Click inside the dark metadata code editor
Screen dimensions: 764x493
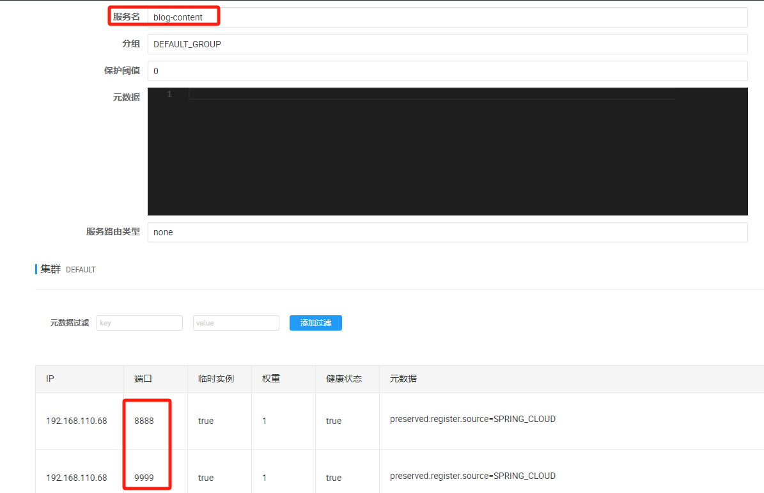448,152
